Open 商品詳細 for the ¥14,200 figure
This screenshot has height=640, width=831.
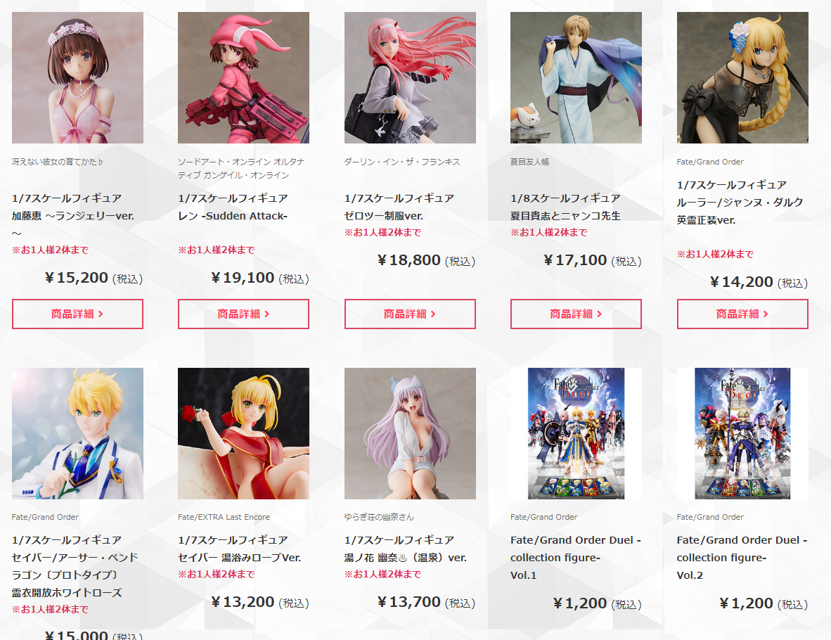(x=742, y=314)
